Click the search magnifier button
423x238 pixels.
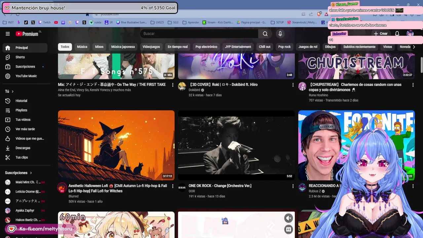point(265,34)
